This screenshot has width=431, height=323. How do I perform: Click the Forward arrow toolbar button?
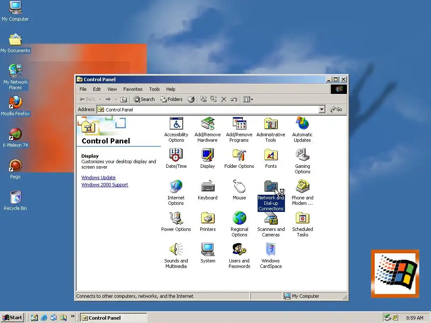108,99
